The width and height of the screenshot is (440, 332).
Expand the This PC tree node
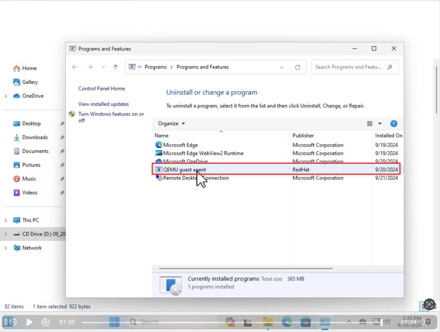click(x=6, y=221)
